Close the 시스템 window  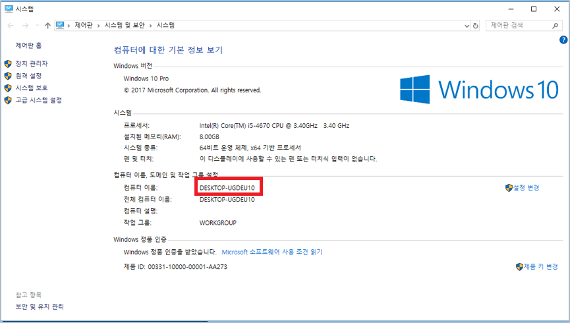(x=557, y=9)
